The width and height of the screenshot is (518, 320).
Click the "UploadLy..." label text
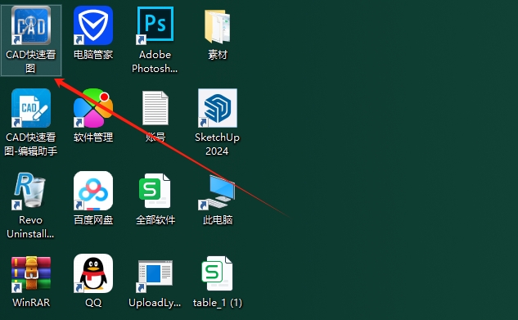tap(155, 303)
